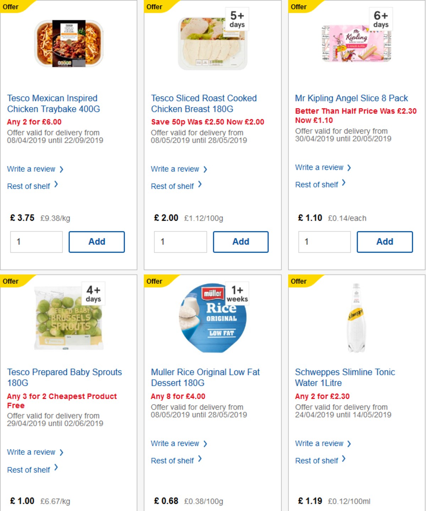This screenshot has width=426, height=511.
Task: Add Tesco Mexican Inspired Chicken Traybake to basket
Action: tap(97, 241)
